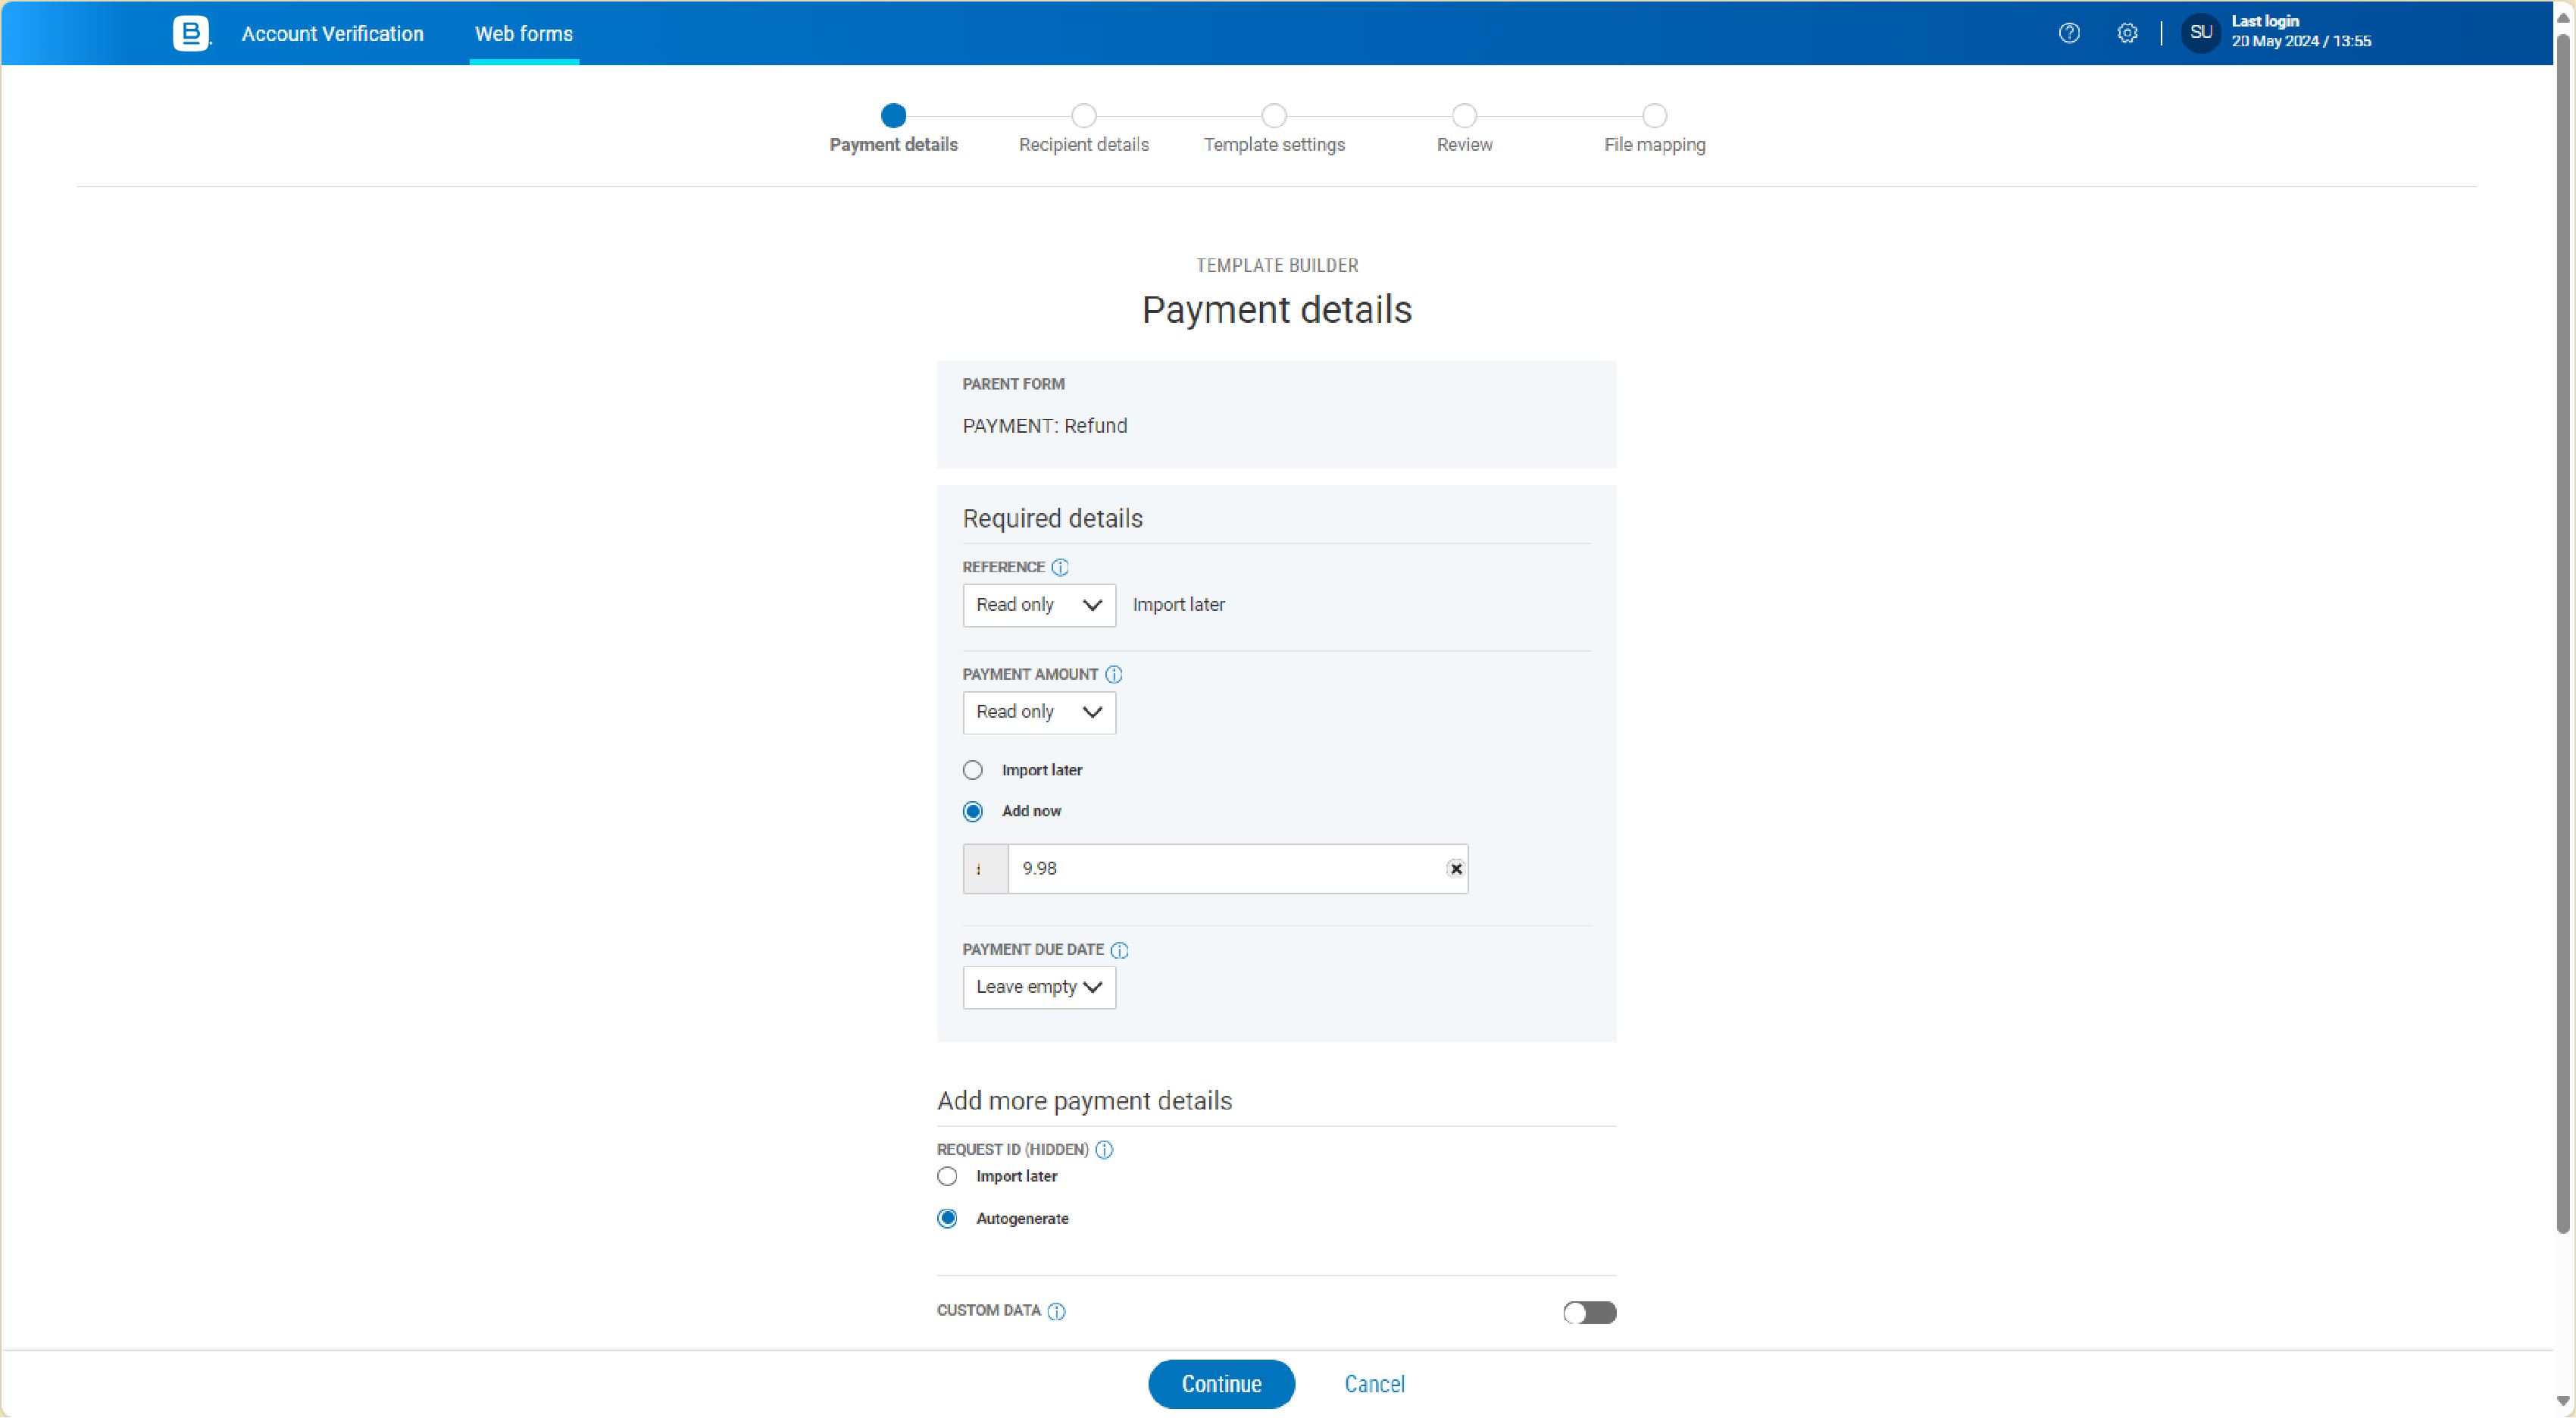Click the Request ID info icon

pos(1104,1150)
